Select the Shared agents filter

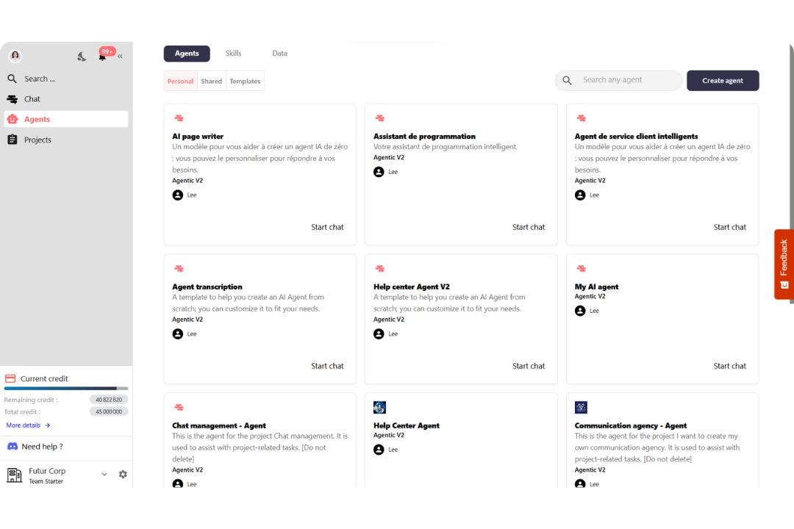211,82
